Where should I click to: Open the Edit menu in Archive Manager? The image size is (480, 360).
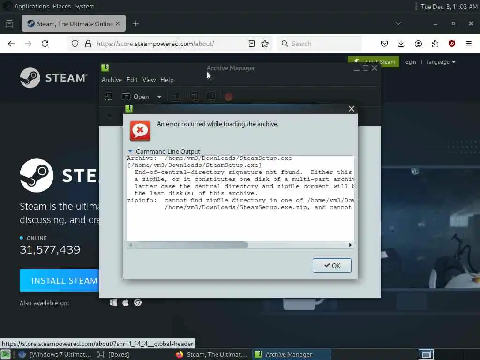[132, 80]
